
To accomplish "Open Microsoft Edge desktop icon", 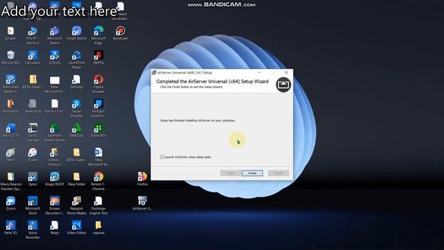I will [x=99, y=35].
